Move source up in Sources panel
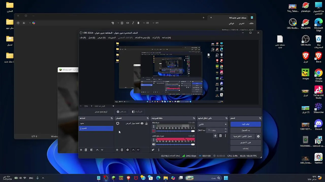Screen dimensions: 325x182 pos(133,150)
